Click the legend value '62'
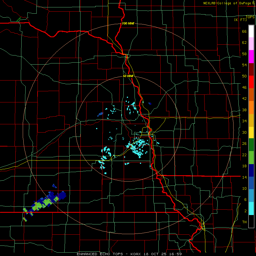 pyautogui.click(x=244, y=43)
